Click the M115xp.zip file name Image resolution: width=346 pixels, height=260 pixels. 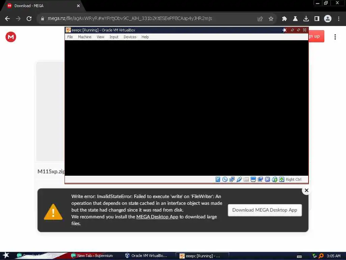[x=51, y=172]
